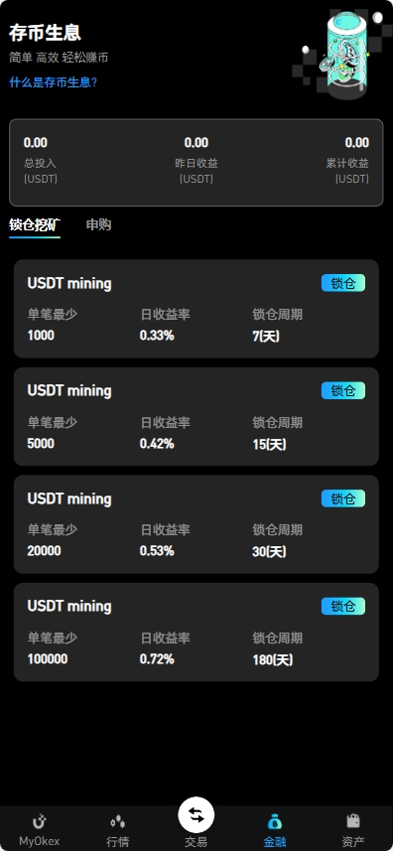Image resolution: width=393 pixels, height=851 pixels.
Task: Open the 5000 minimum USDT mining card
Action: pyautogui.click(x=196, y=417)
